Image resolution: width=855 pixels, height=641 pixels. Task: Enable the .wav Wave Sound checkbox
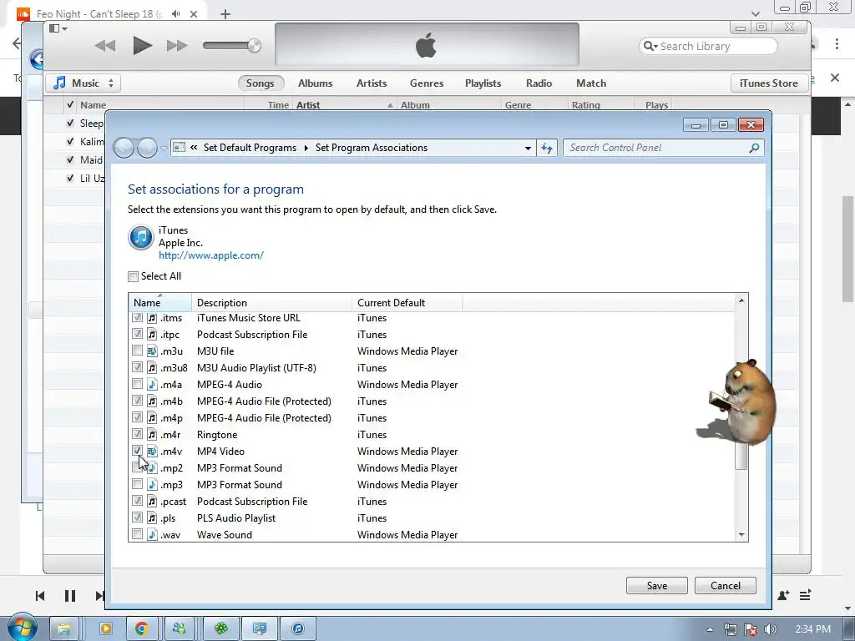coord(138,534)
